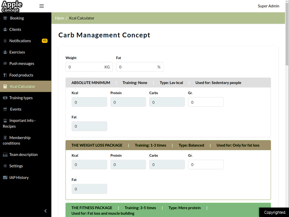Open Training types in the sidebar
The height and width of the screenshot is (217, 289).
tap(21, 98)
